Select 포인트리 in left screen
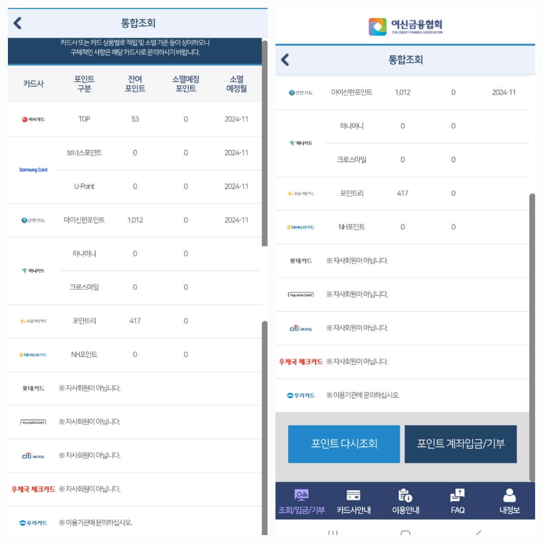543x543 pixels. pos(84,321)
